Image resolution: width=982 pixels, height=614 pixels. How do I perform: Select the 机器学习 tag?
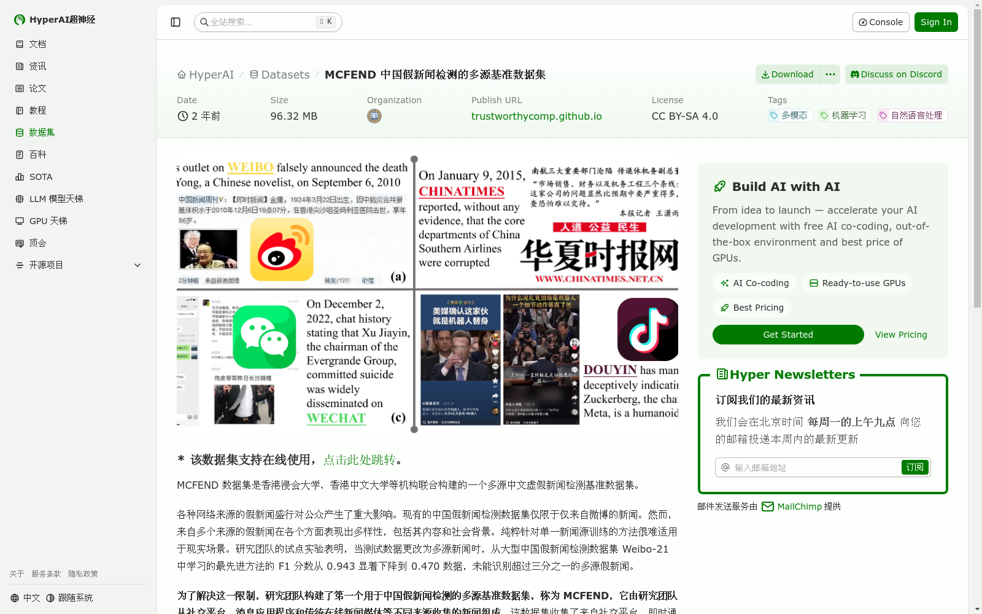click(845, 115)
